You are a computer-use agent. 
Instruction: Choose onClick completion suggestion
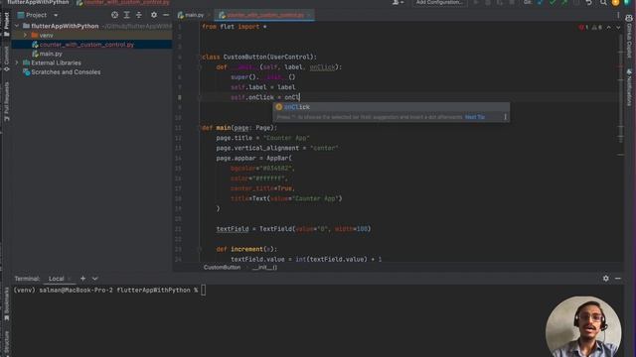[x=391, y=107]
